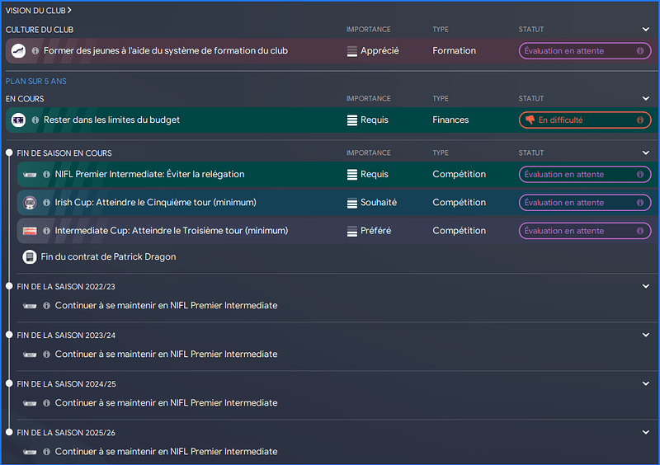This screenshot has width=660, height=465.
Task: Click contract icon beside Patrick Dragon
Action: tap(30, 256)
